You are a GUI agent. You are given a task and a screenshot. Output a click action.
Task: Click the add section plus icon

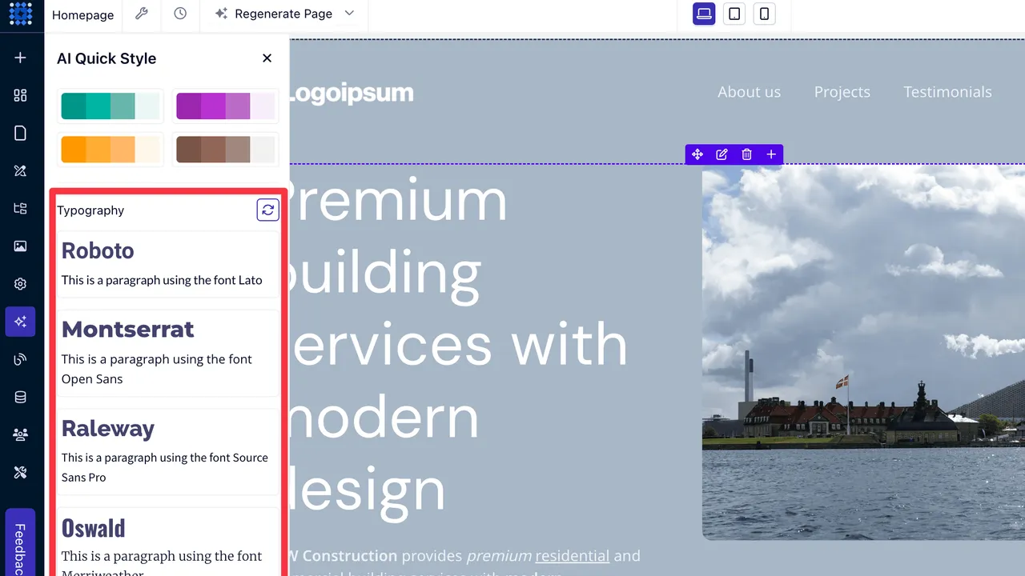pyautogui.click(x=771, y=154)
